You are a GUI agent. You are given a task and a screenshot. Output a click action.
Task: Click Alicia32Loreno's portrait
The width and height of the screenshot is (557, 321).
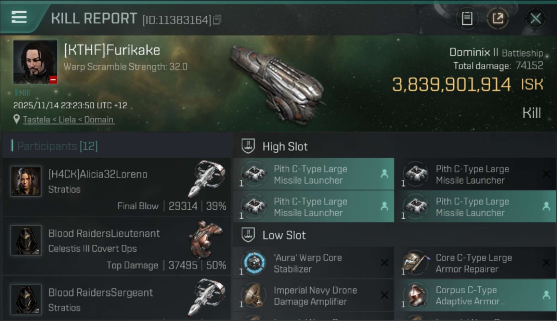tap(26, 181)
